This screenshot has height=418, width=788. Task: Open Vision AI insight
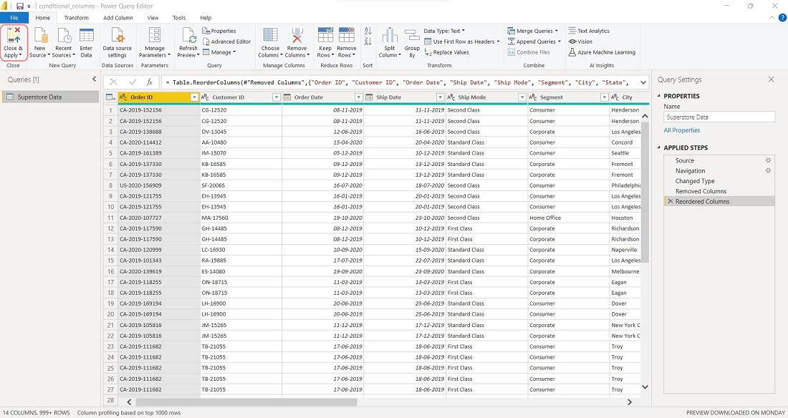[580, 42]
